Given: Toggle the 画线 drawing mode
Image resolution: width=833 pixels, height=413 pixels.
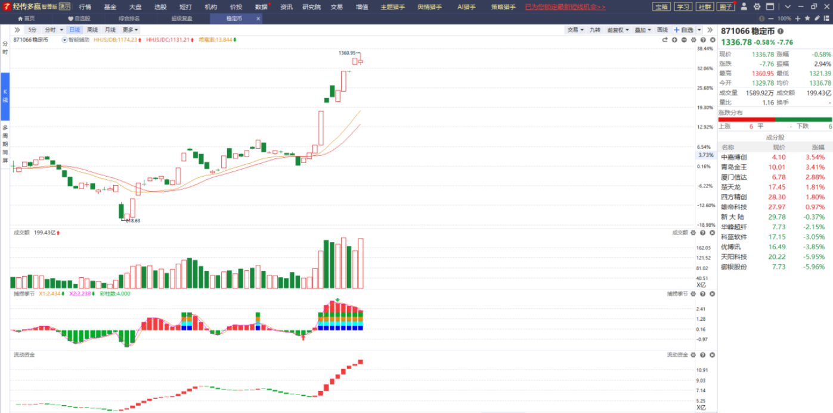Looking at the screenshot, I should tap(662, 30).
